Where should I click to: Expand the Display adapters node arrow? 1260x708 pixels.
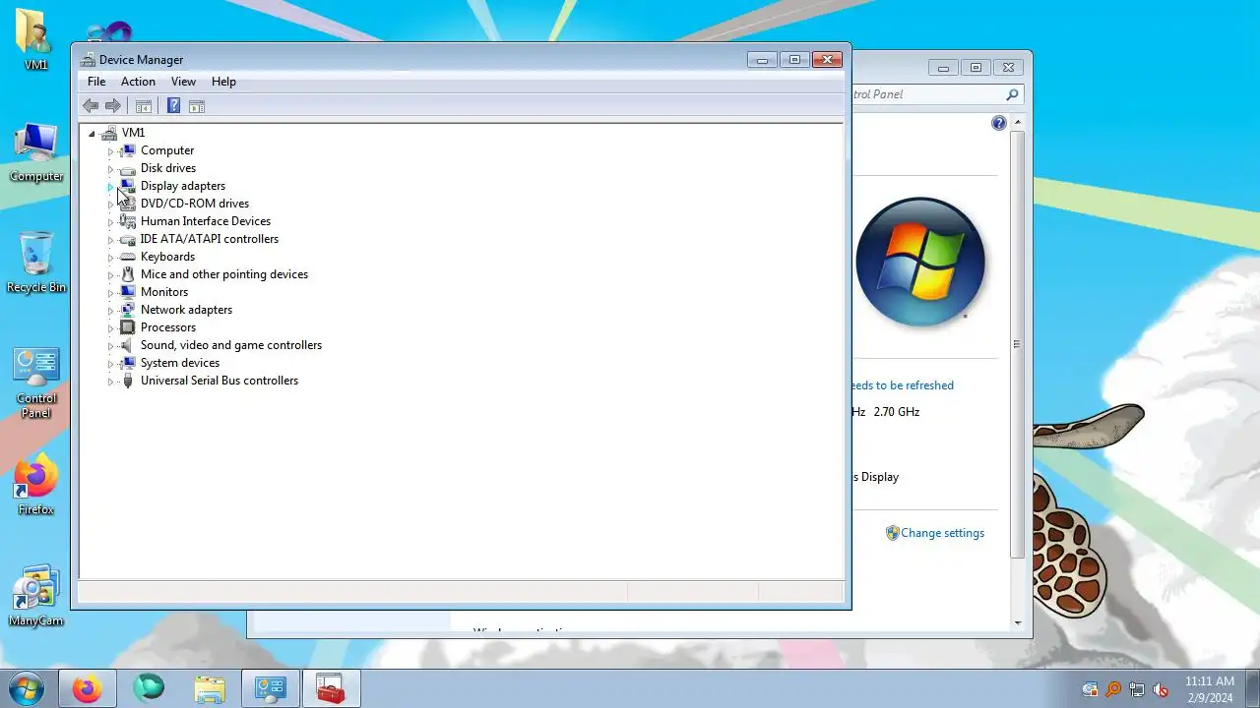pos(110,187)
